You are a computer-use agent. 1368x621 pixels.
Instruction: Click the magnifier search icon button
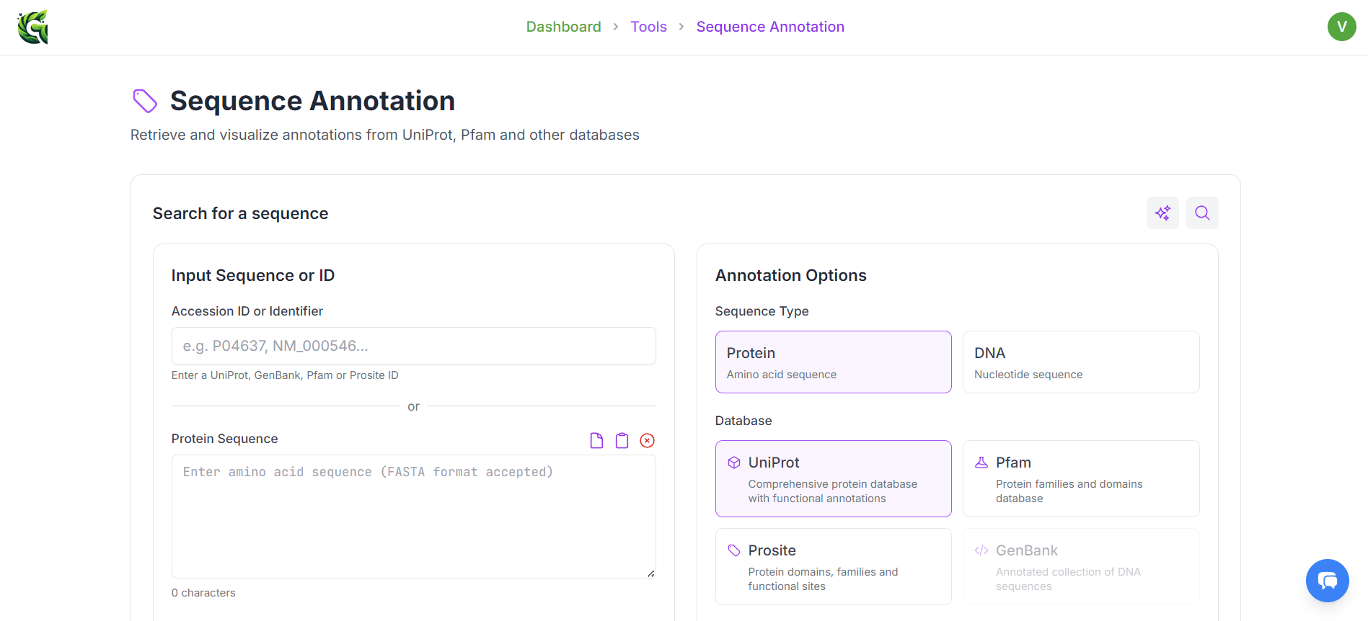1202,213
